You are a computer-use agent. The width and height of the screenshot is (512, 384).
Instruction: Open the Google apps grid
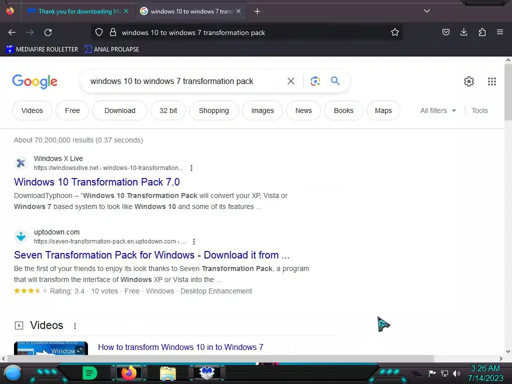tap(492, 81)
